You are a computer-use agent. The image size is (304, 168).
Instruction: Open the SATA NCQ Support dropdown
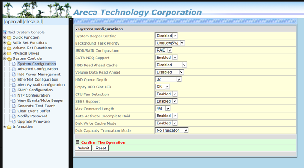pos(166,58)
